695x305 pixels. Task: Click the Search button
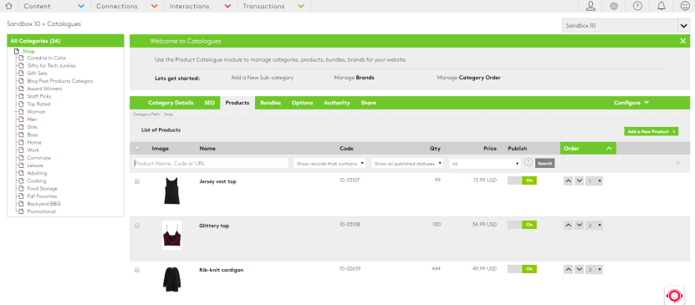pyautogui.click(x=544, y=163)
